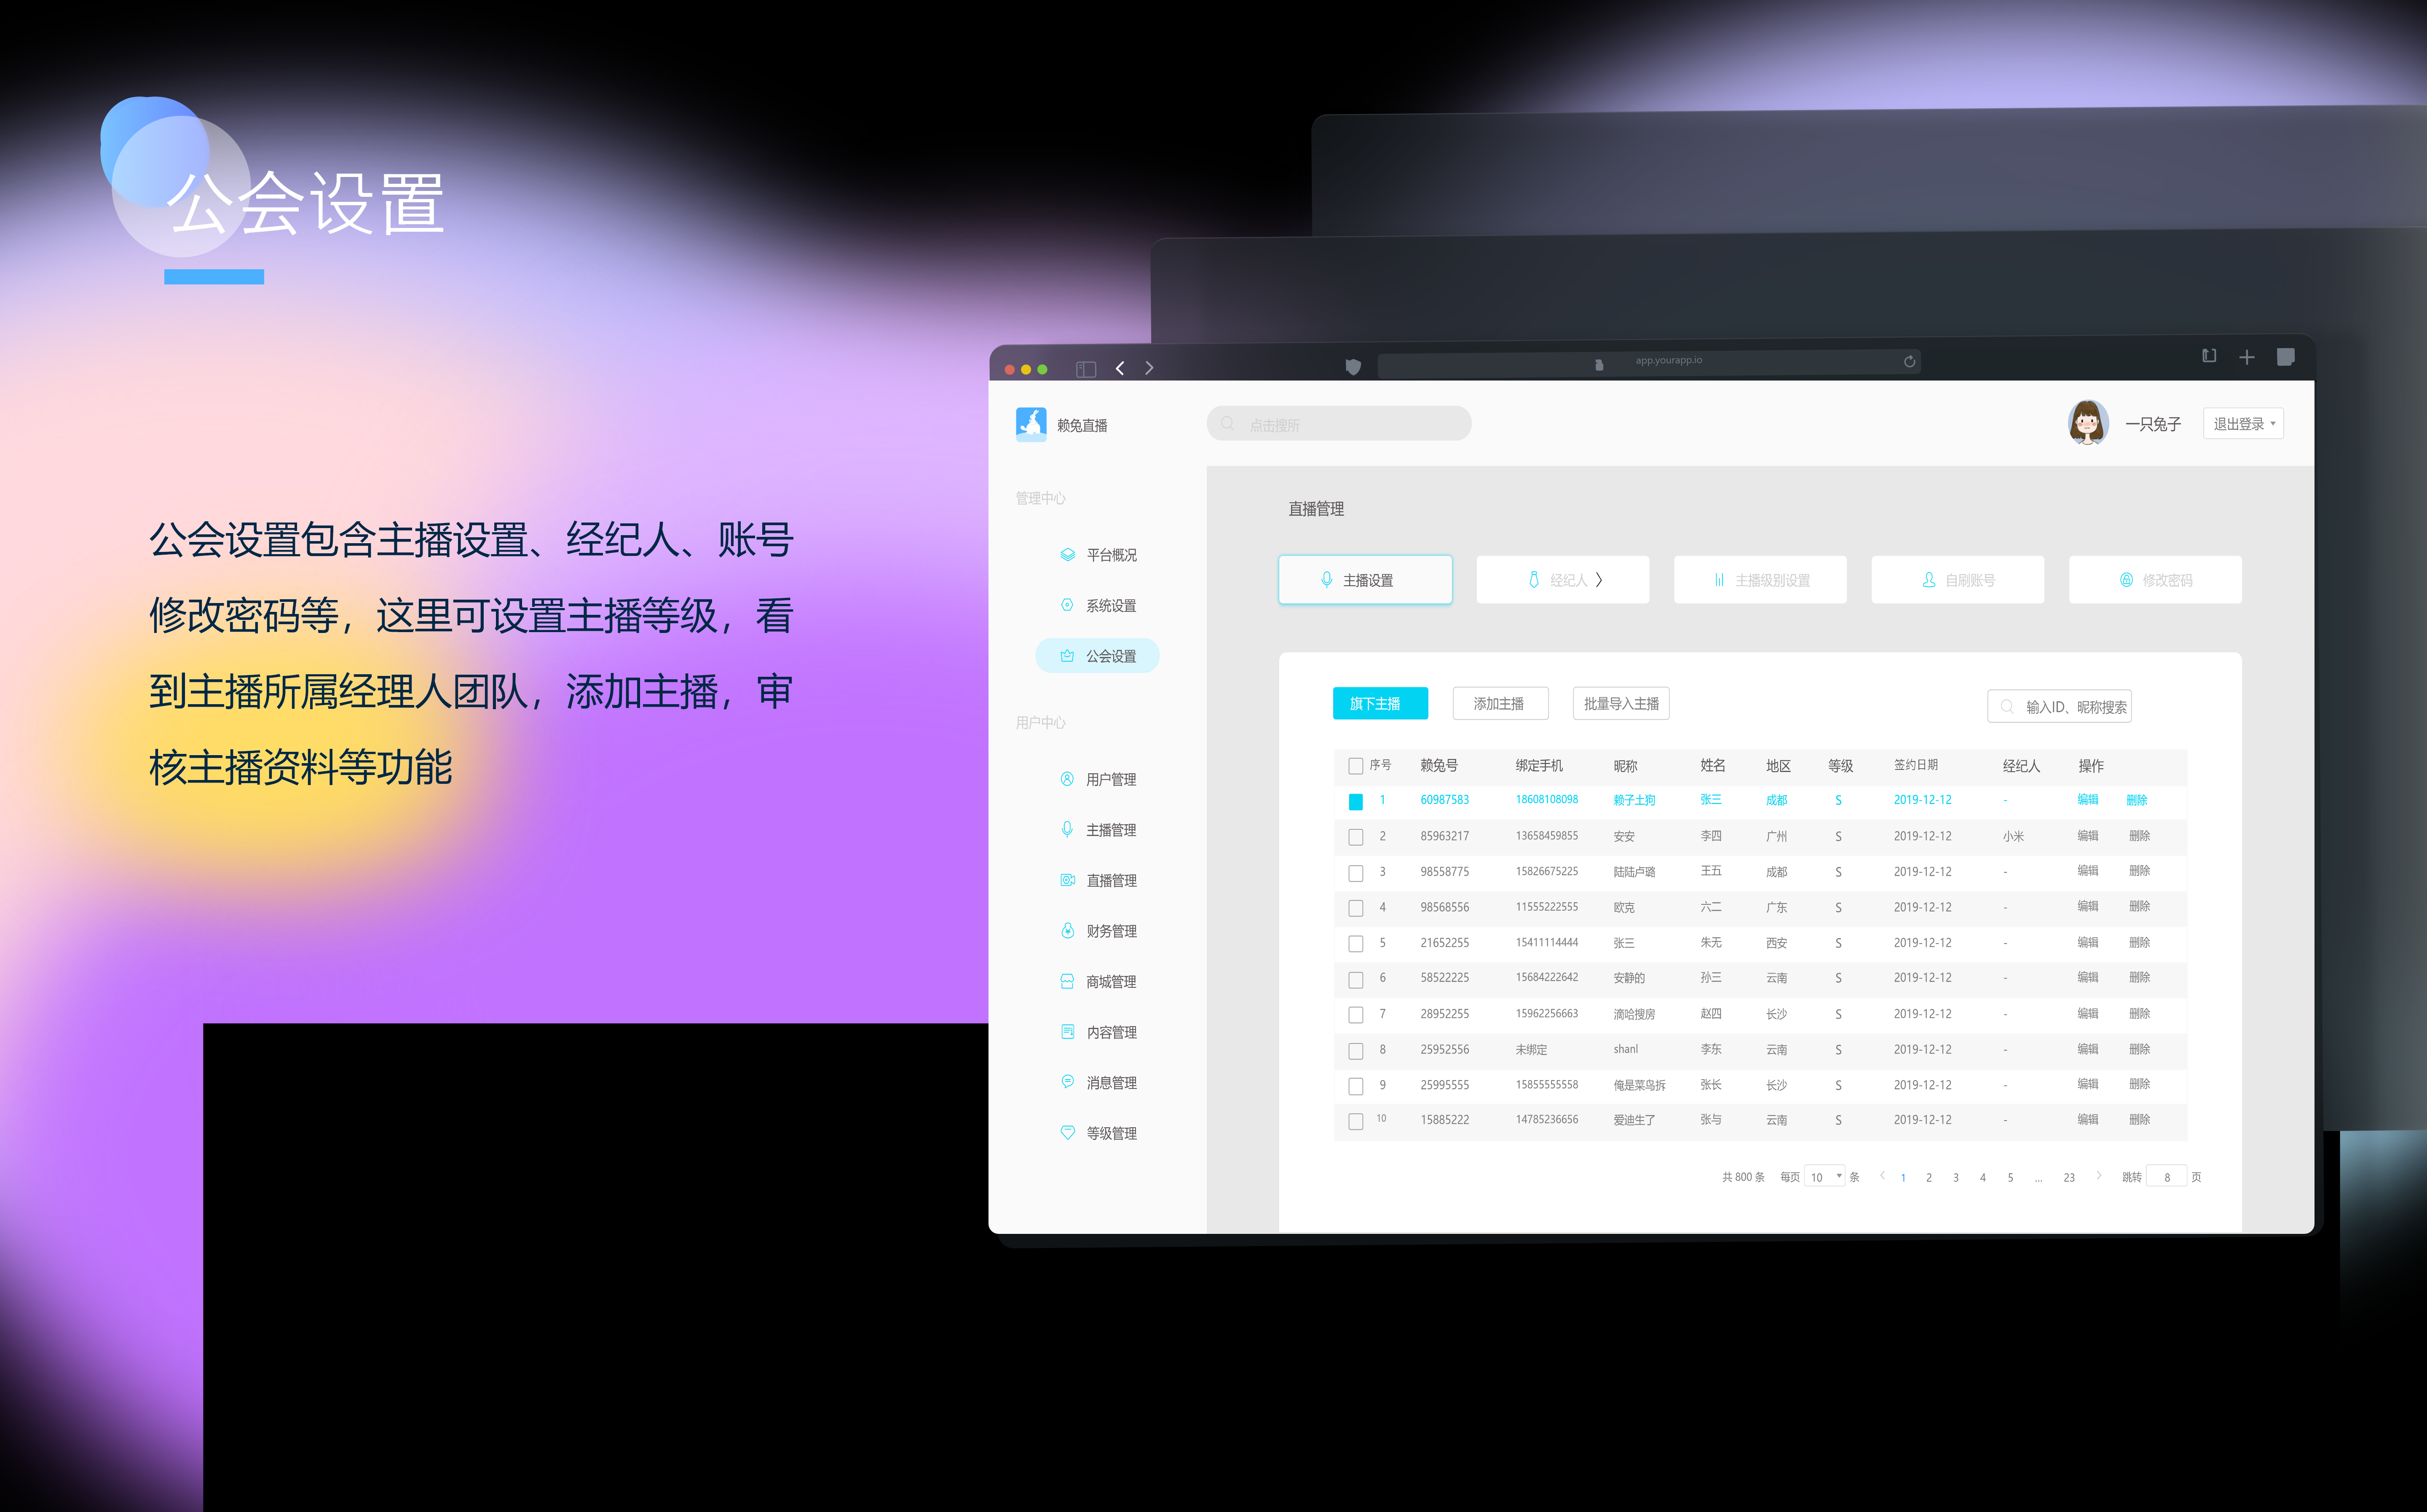Click the 添加主播 button
The image size is (2427, 1512).
1500,703
